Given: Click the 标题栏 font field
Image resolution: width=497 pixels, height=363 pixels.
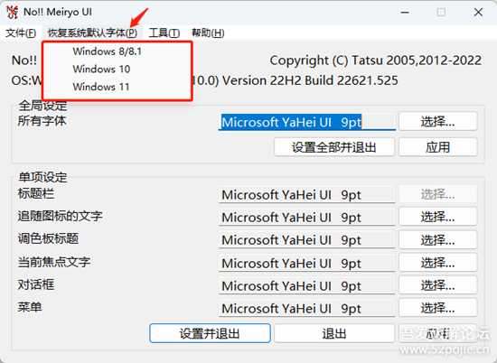Looking at the screenshot, I should [307, 195].
